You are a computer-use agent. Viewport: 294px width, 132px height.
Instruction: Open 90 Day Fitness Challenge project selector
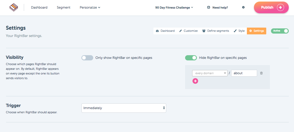pos(174,8)
